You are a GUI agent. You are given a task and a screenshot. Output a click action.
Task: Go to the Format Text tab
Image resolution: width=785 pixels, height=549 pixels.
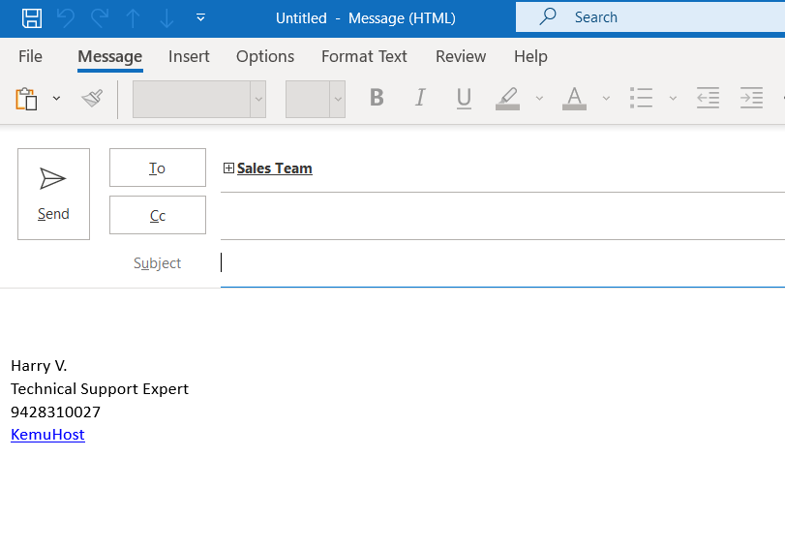tap(364, 56)
